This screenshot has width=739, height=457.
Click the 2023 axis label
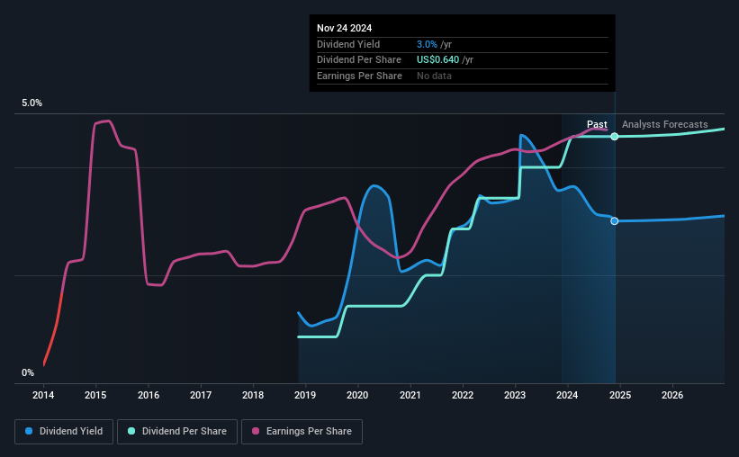[x=515, y=395]
